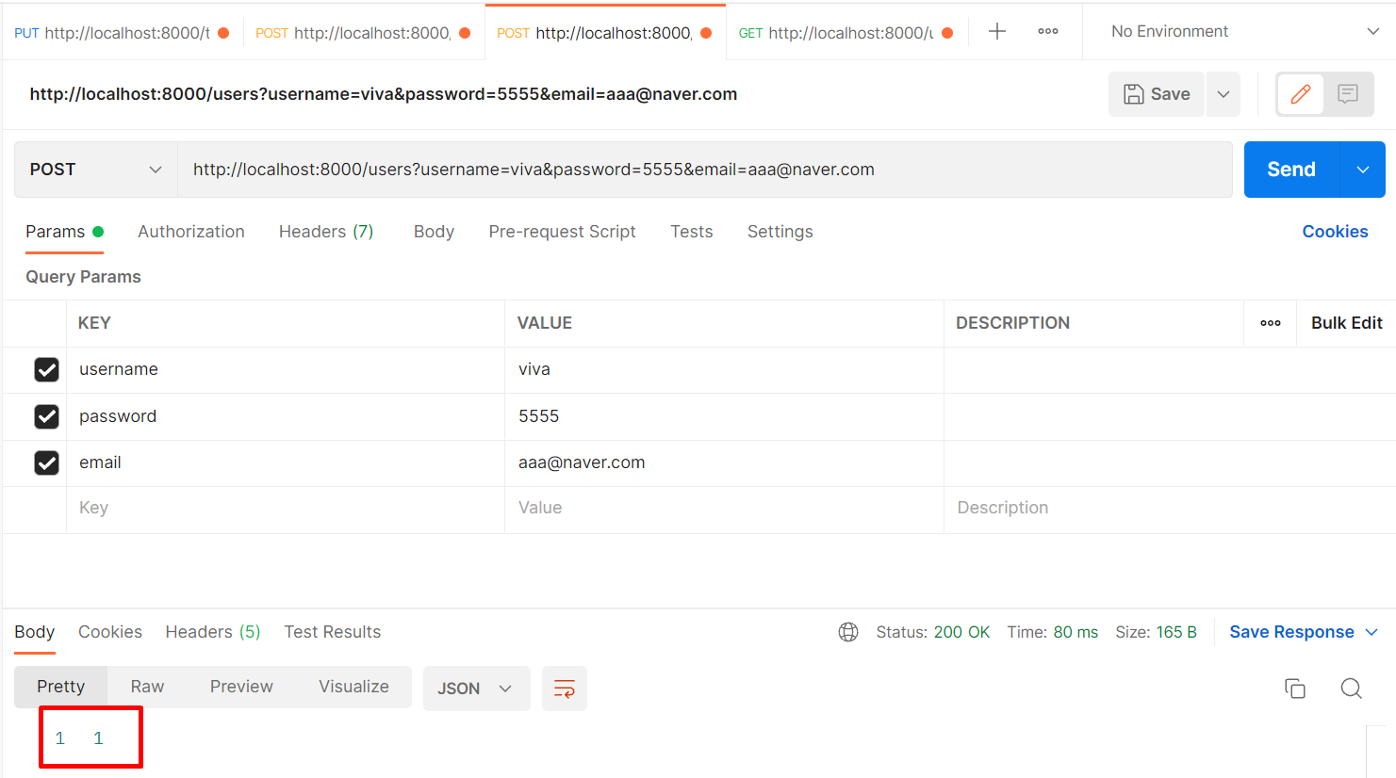Open the POST method dropdown
Viewport: 1396px width, 778px height.
pyautogui.click(x=95, y=170)
